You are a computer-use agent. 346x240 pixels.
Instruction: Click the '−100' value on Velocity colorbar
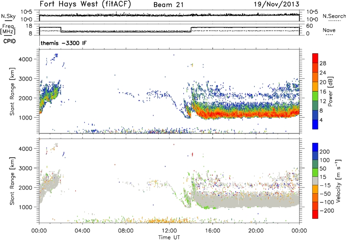(327, 202)
